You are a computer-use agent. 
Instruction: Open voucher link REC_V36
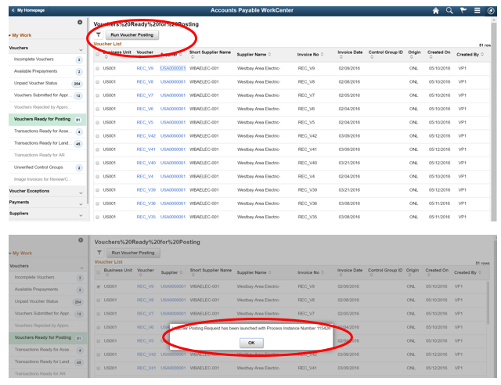146,203
